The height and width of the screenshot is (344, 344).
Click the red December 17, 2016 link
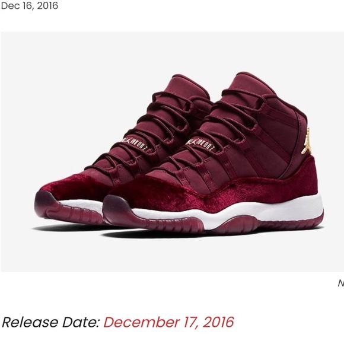(168, 322)
